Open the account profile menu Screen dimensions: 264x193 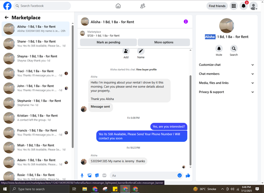pos(253,6)
